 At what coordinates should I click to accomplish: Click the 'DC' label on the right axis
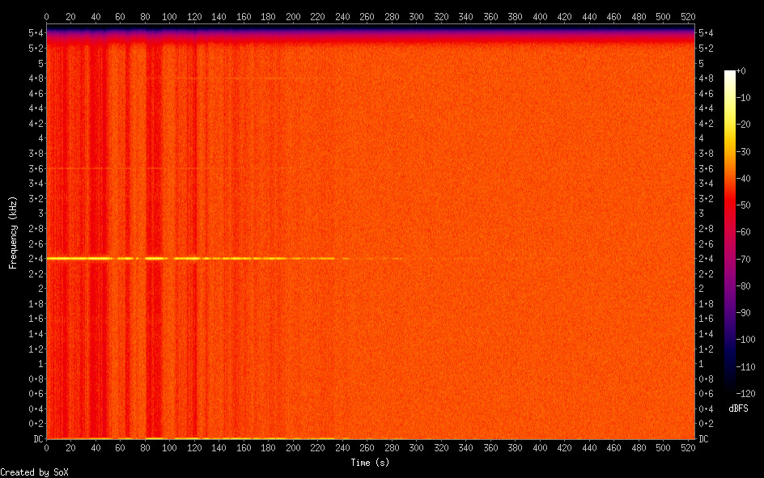tap(704, 439)
